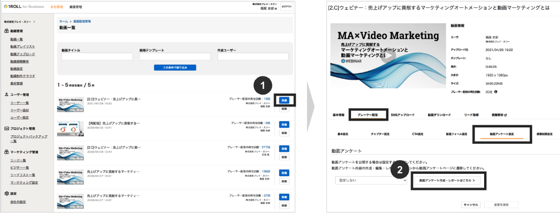The height and width of the screenshot is (213, 560).
Task: Click the 動画配信管理 breadcrumb link
Action: pyautogui.click(x=82, y=22)
